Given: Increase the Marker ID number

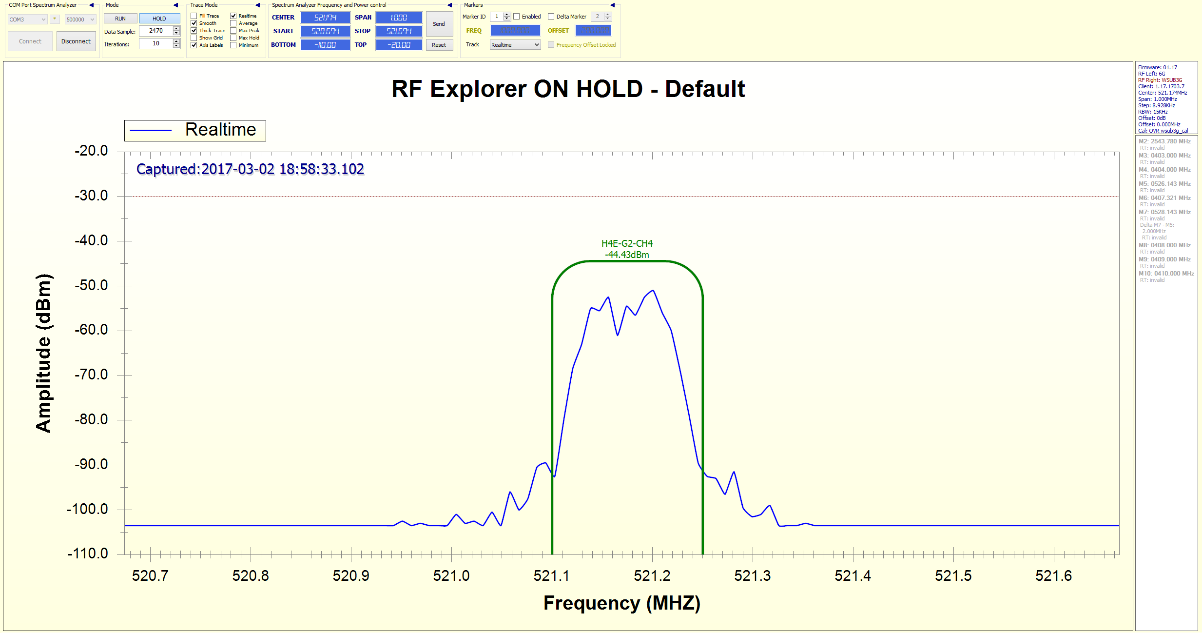Looking at the screenshot, I should (507, 14).
